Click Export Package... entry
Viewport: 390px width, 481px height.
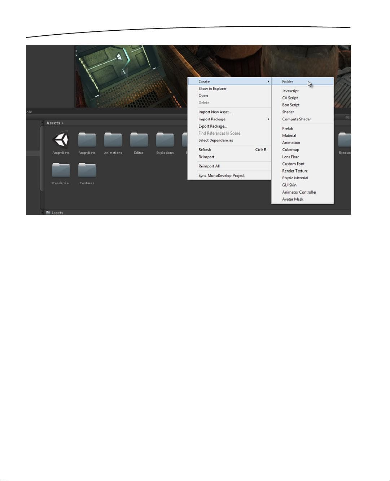click(x=229, y=126)
